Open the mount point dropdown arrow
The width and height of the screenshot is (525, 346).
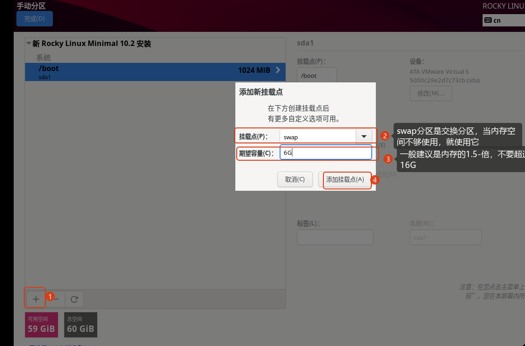click(364, 137)
